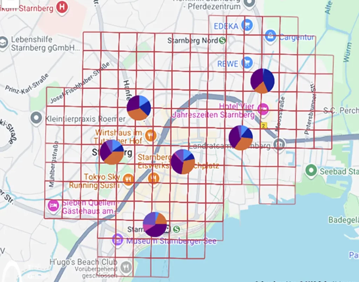Select the pie chart beside Landratsamt Starnberg
359x282 pixels.
click(x=241, y=138)
